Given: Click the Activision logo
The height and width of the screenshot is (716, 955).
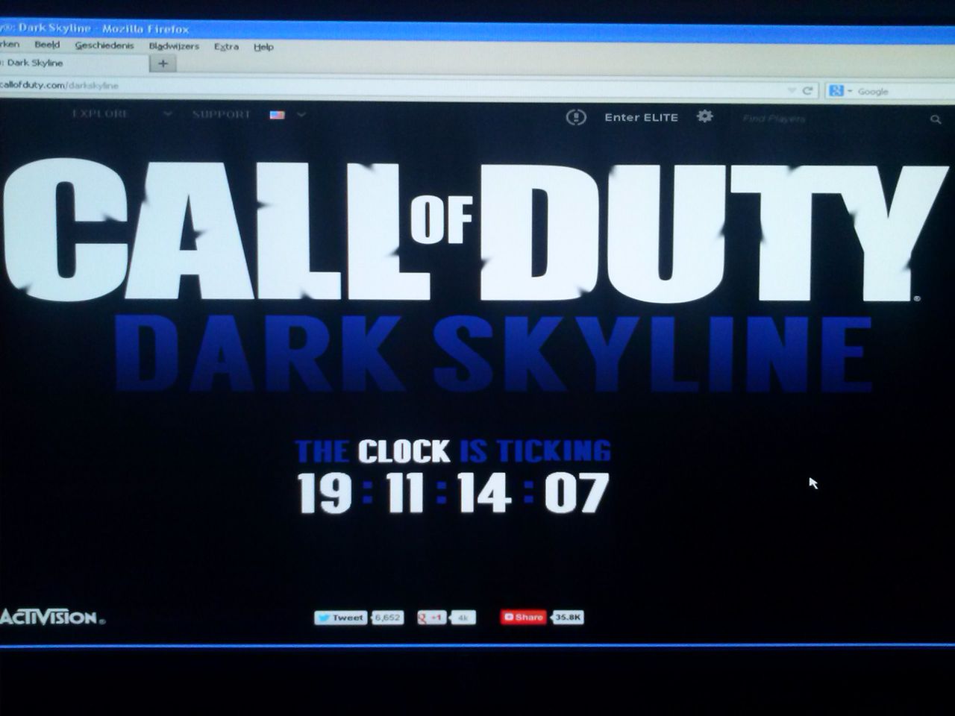Looking at the screenshot, I should [52, 617].
